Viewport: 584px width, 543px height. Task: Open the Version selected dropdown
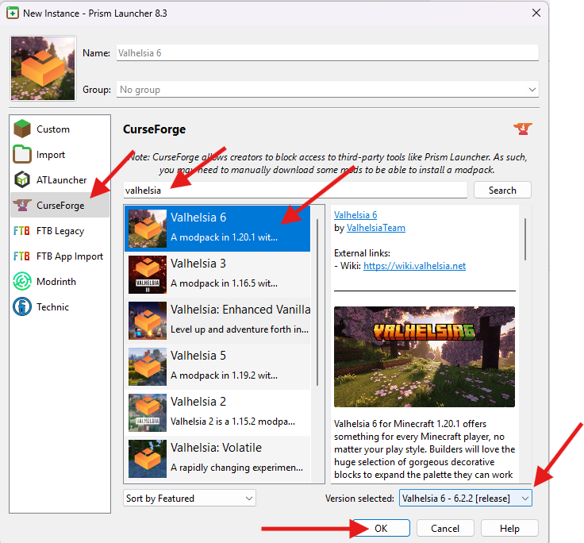tap(466, 498)
